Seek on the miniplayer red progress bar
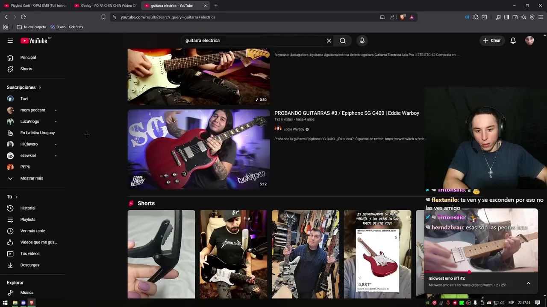 click(x=481, y=272)
